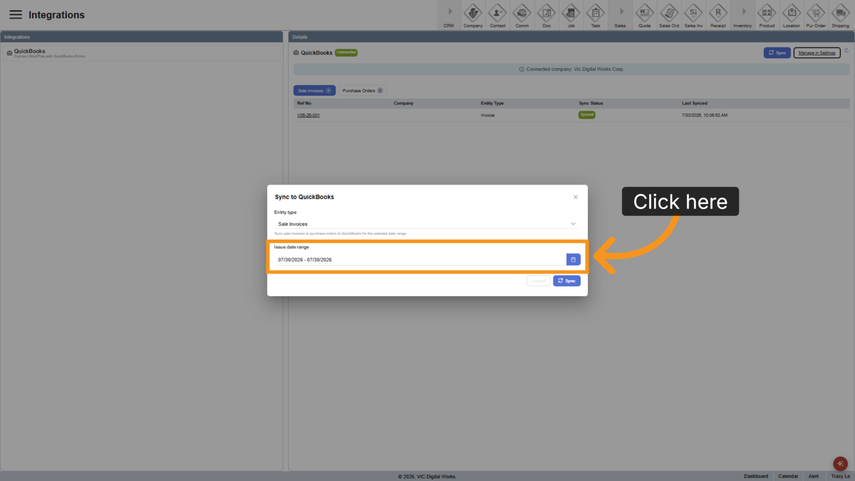The width and height of the screenshot is (855, 481).
Task: Open the Tracy Le user tab
Action: tap(840, 476)
